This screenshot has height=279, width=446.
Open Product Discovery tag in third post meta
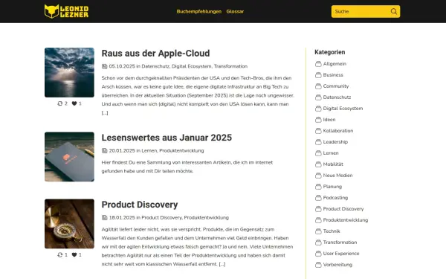tap(161, 217)
